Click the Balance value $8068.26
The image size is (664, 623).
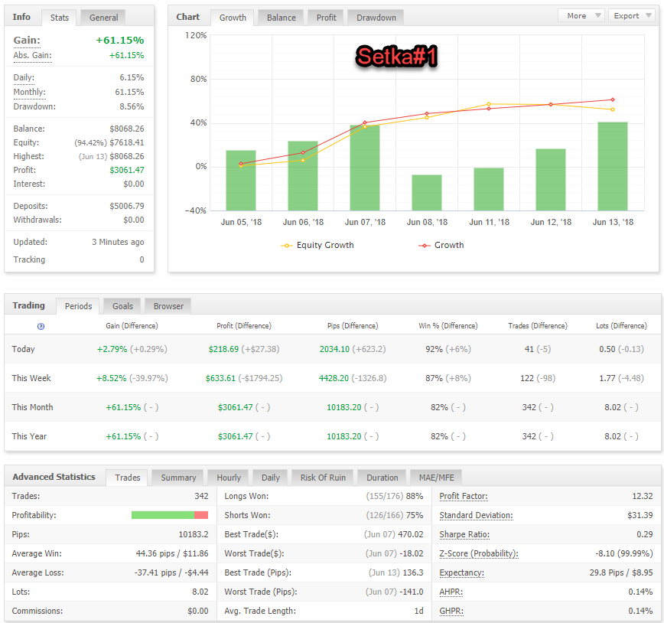point(127,129)
